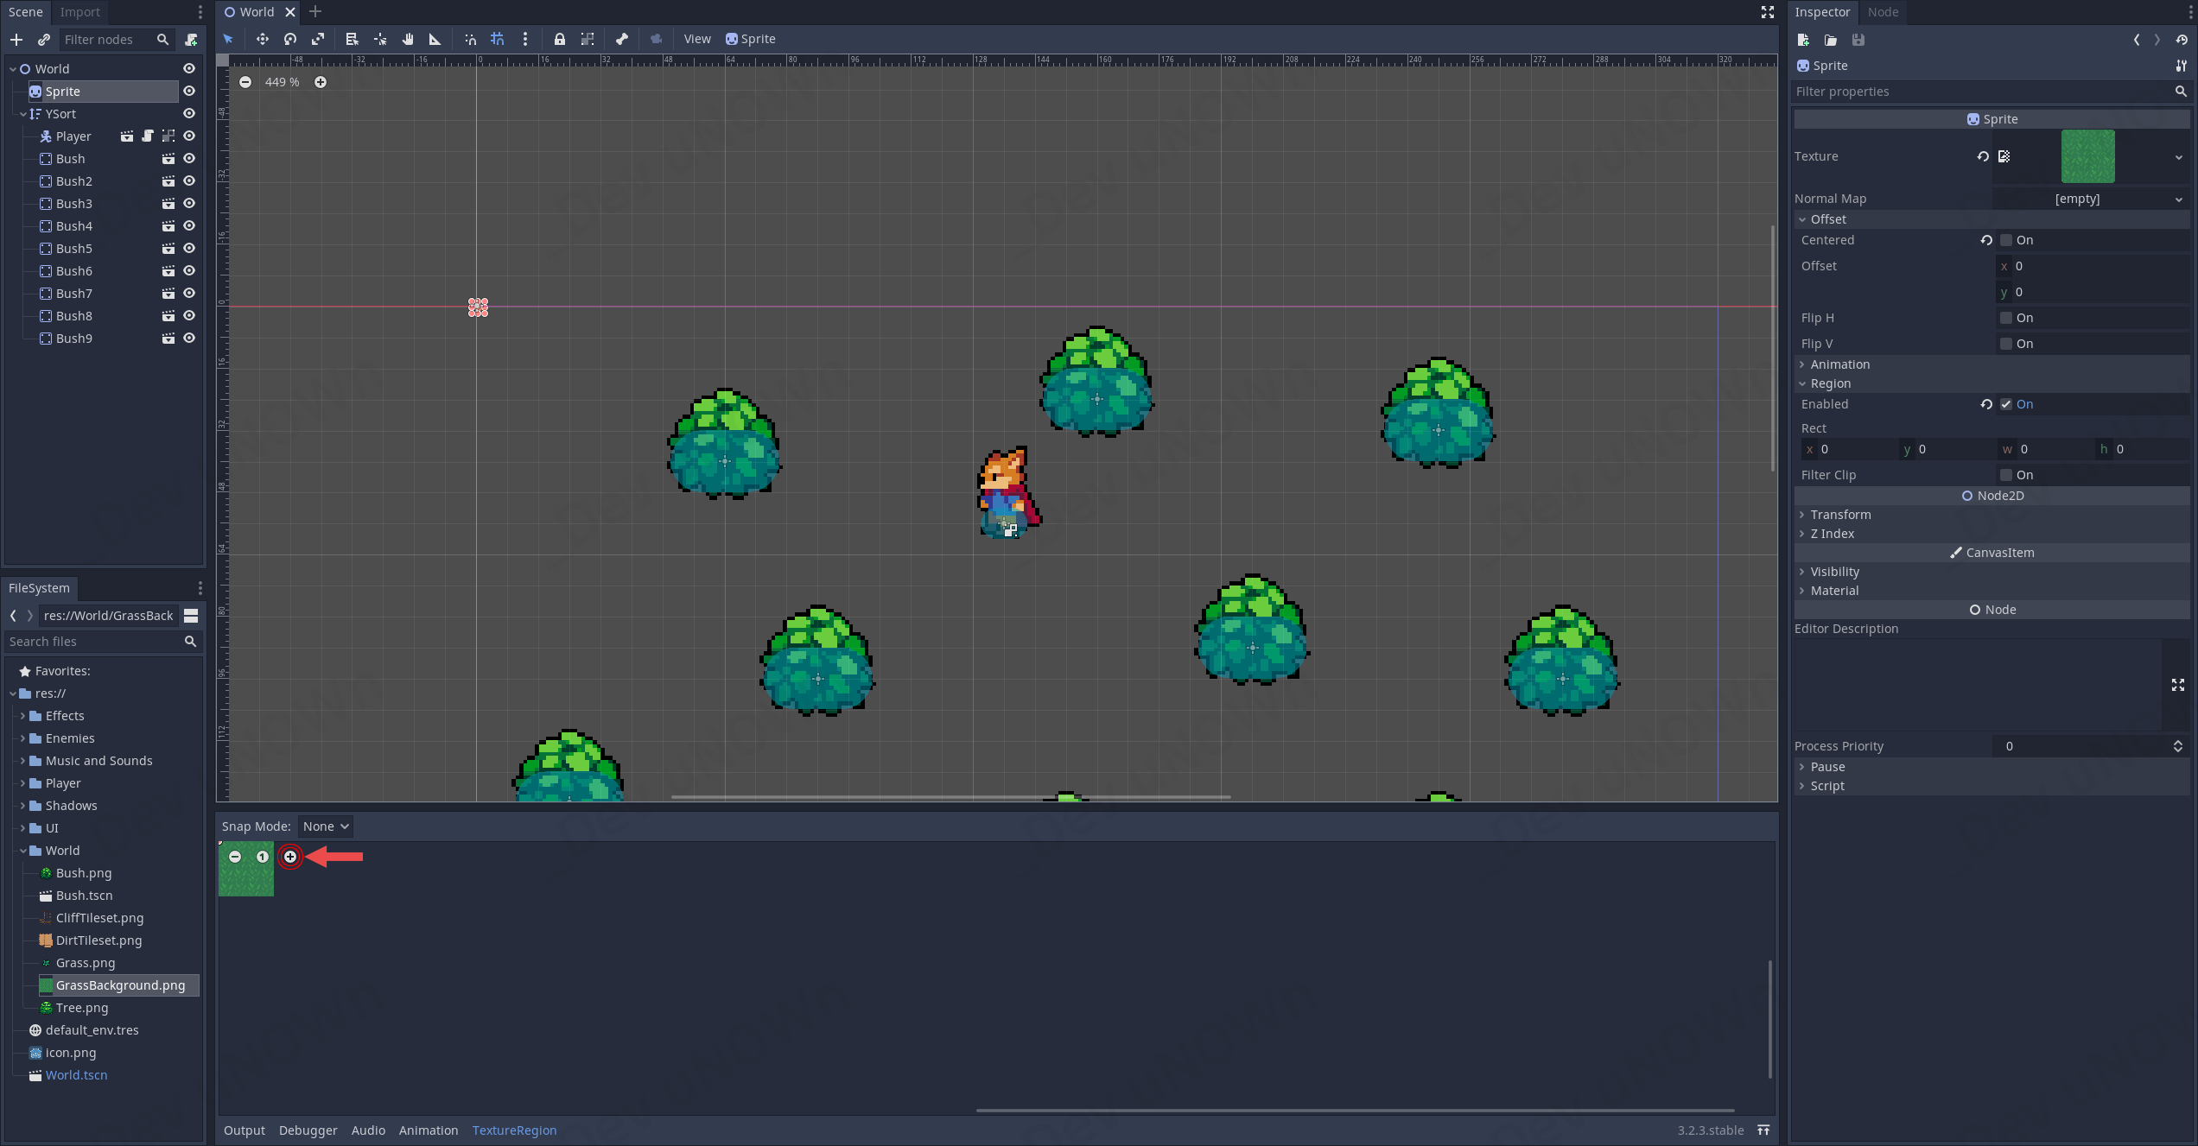Click the Texture green preview swatch
This screenshot has width=2198, height=1146.
tap(2087, 156)
